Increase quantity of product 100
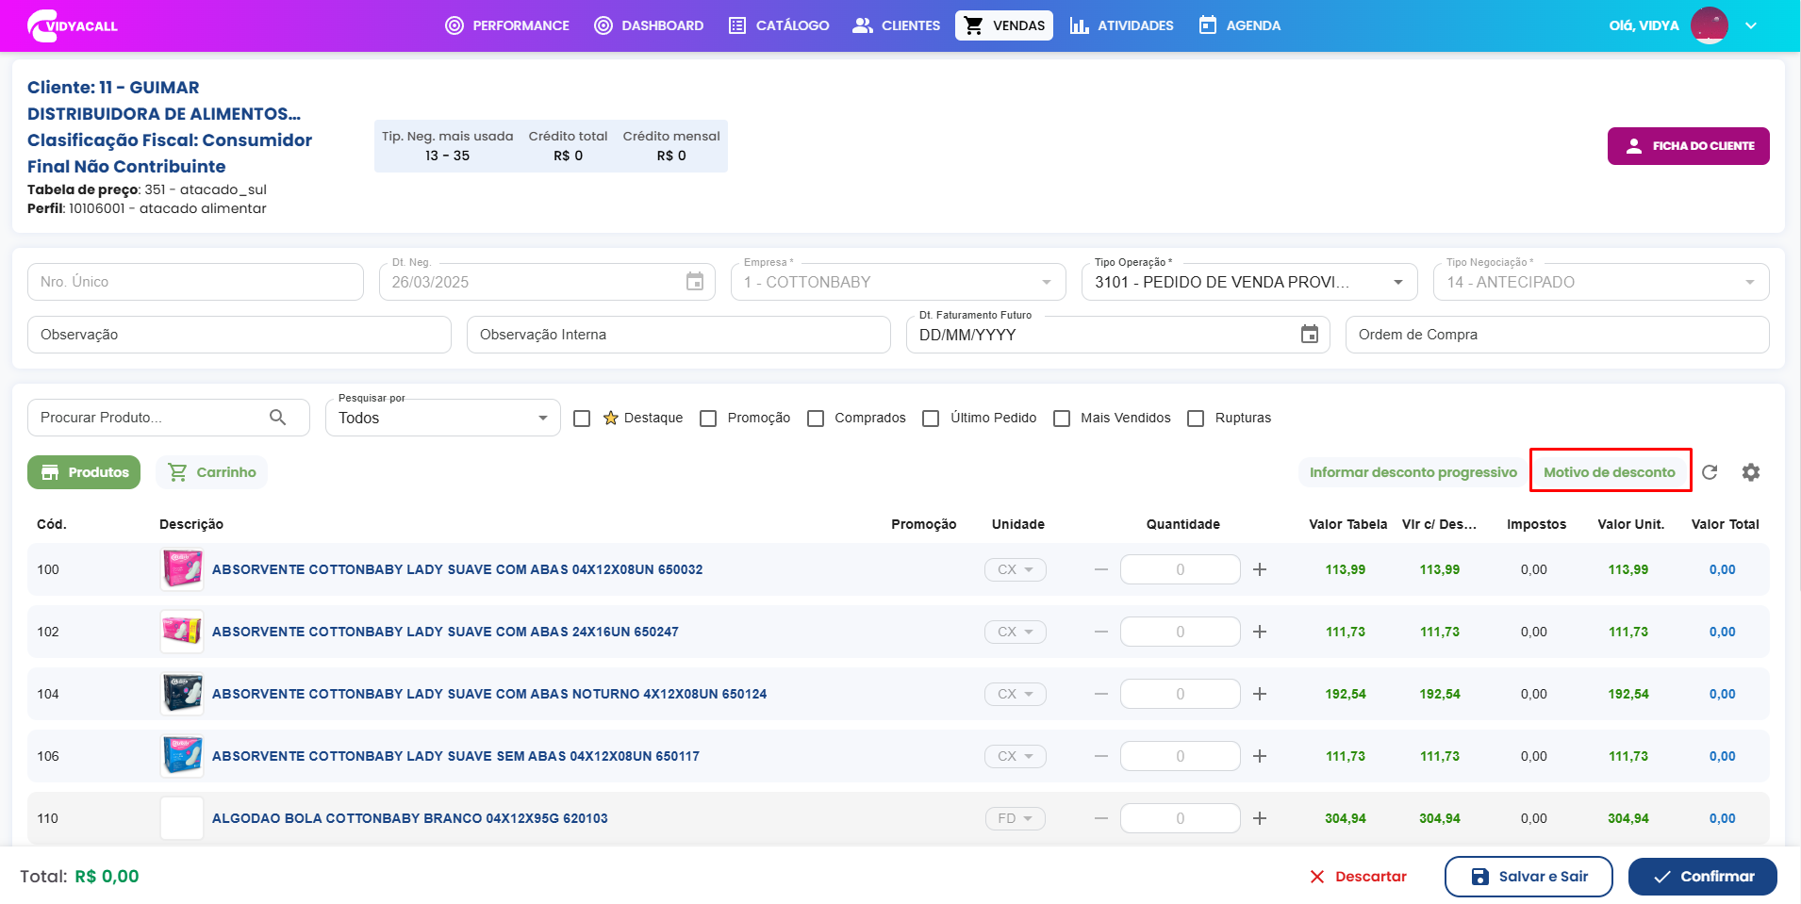This screenshot has width=1801, height=904. point(1260,569)
